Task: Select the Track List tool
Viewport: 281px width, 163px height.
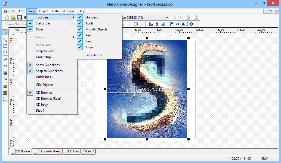Action: [x=5, y=73]
